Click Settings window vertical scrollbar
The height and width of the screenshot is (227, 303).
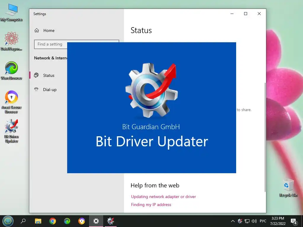click(265, 137)
